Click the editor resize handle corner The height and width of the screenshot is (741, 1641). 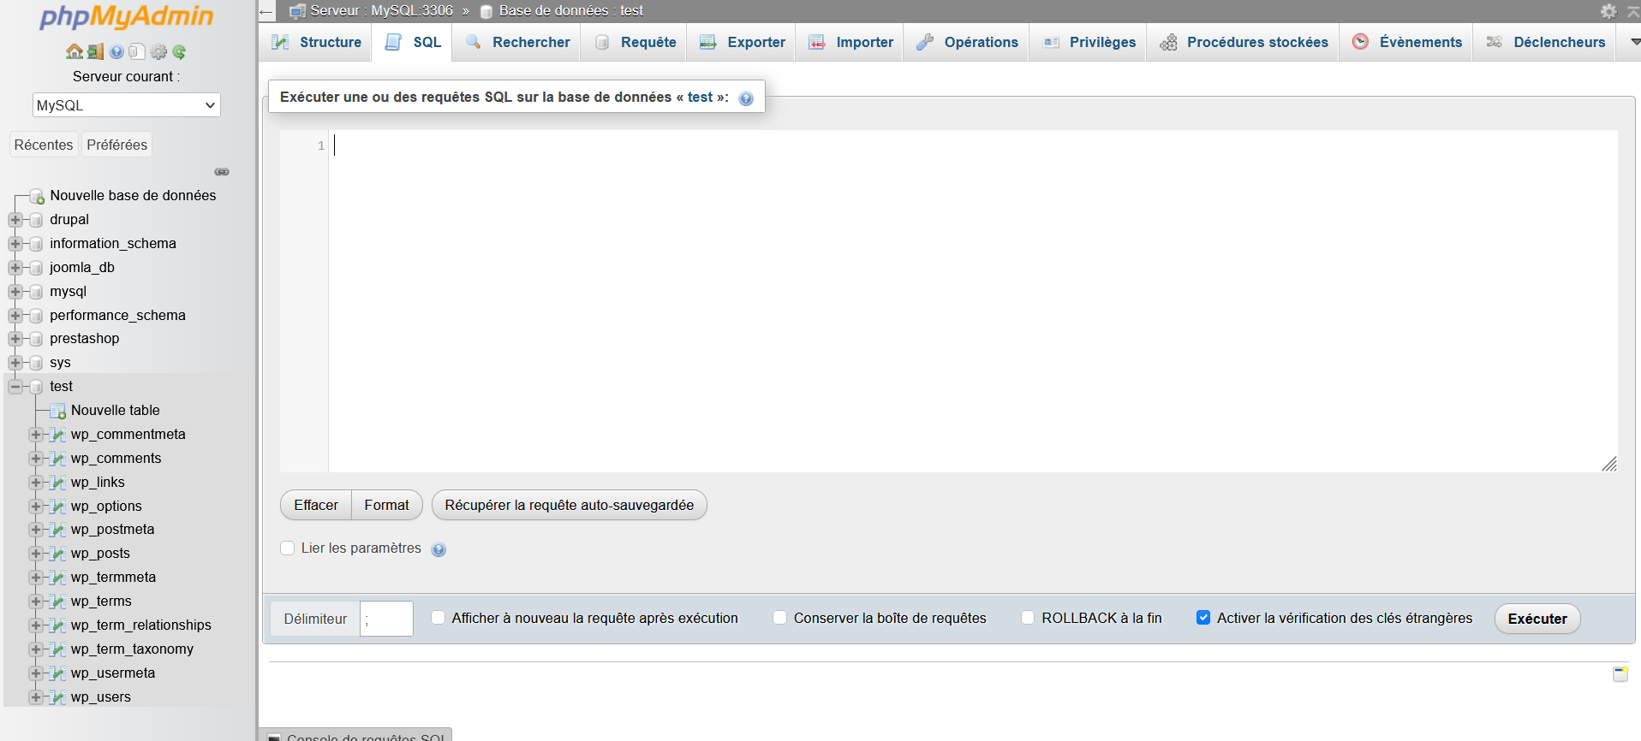1609,464
